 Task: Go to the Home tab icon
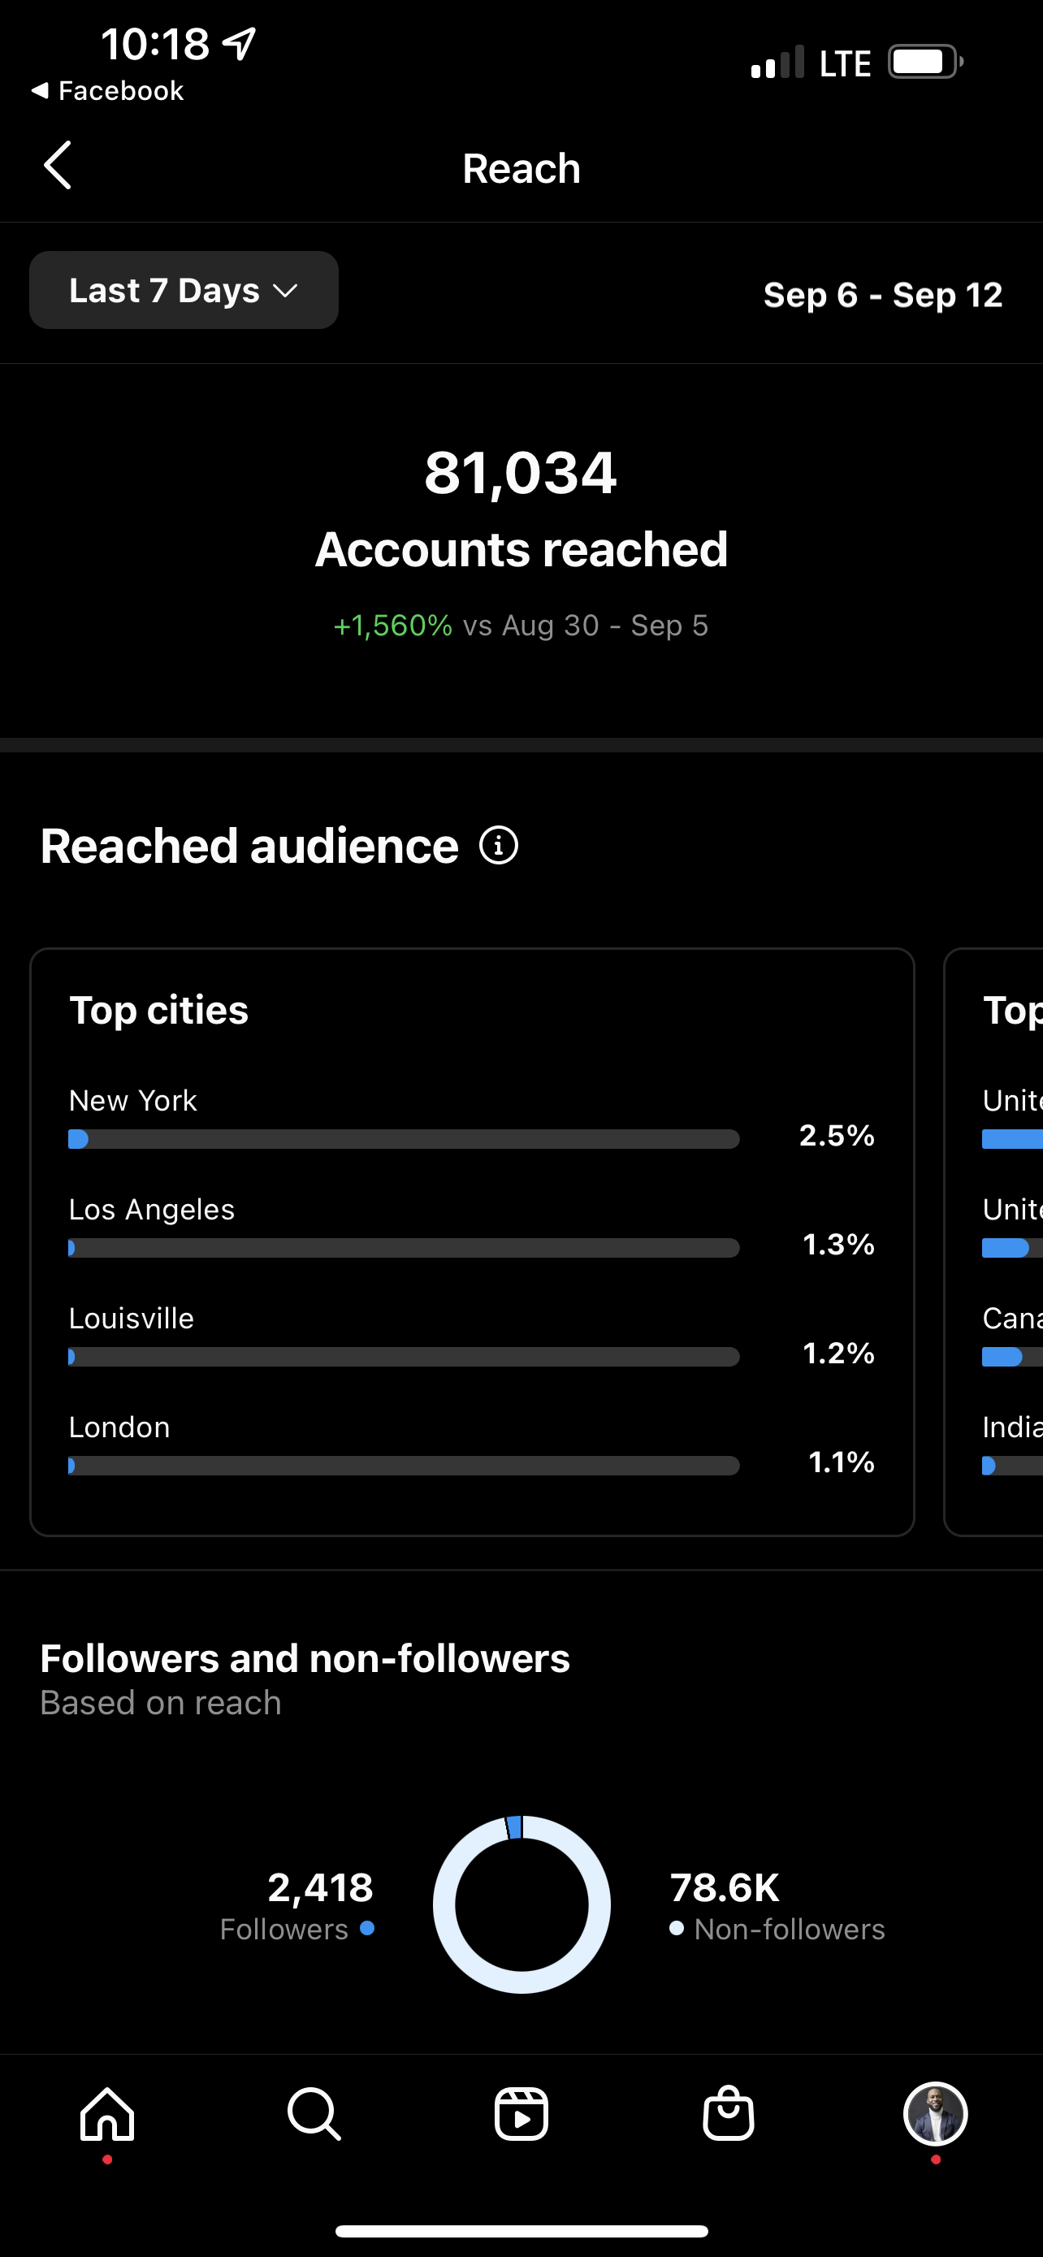[108, 2114]
